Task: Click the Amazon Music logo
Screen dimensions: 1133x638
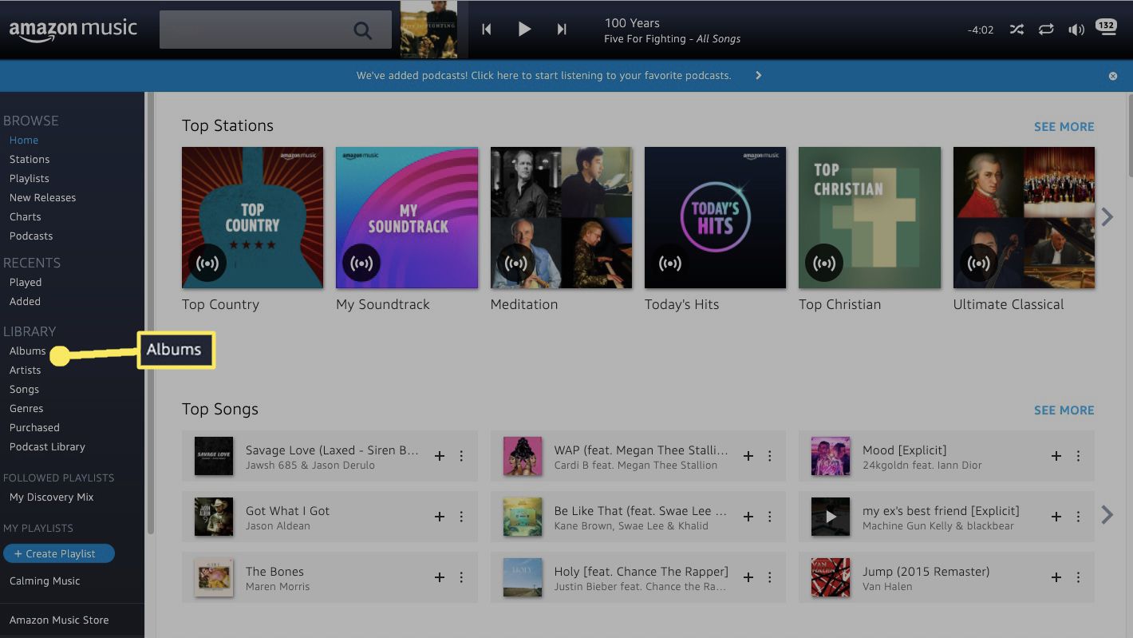Action: 73,30
